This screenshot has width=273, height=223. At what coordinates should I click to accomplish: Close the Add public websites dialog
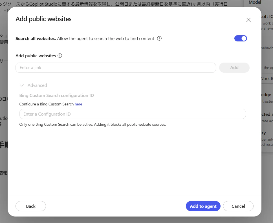tap(248, 20)
